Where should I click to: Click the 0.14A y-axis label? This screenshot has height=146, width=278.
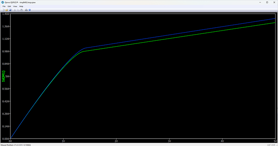[6, 126]
